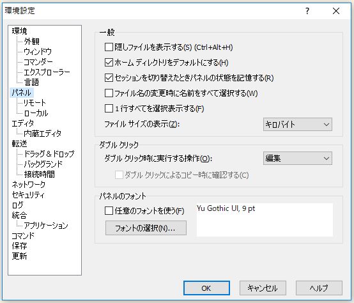The image size is (354, 303).
Task: Enable 隠しファイルを表示する checkbox
Action: tap(109, 47)
